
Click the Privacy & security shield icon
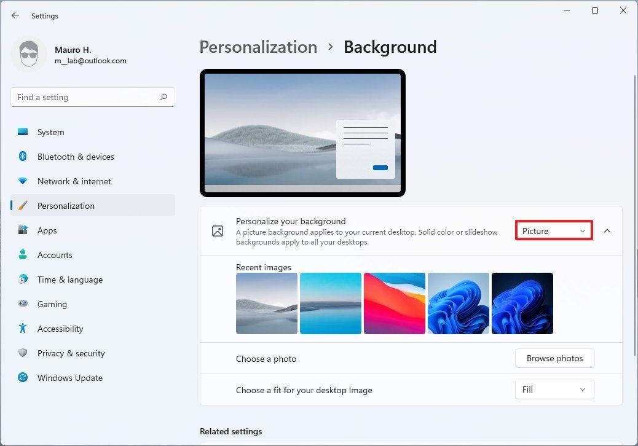[23, 353]
